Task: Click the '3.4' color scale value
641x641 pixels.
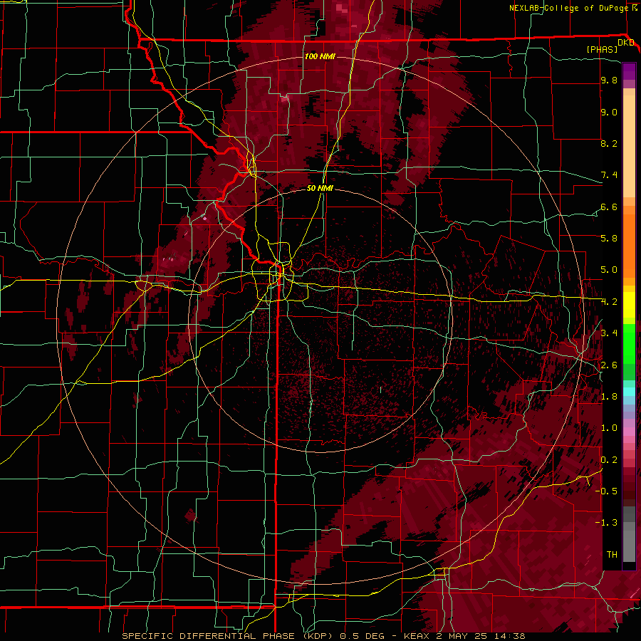Action: coord(609,333)
